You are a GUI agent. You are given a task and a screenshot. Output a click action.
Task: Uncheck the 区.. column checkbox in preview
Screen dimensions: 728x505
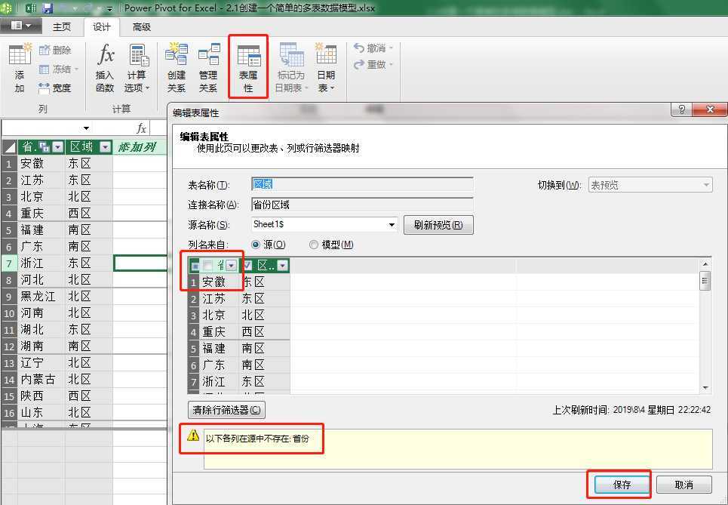(x=247, y=265)
